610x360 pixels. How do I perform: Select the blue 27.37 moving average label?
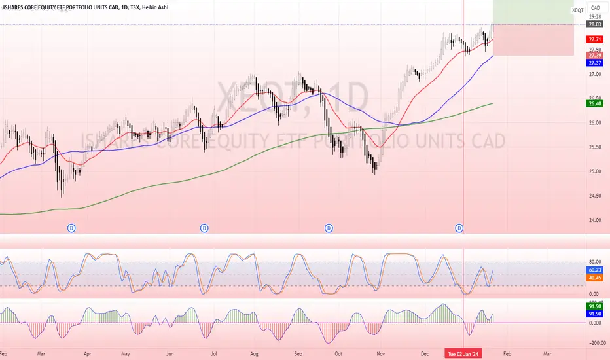tap(595, 63)
